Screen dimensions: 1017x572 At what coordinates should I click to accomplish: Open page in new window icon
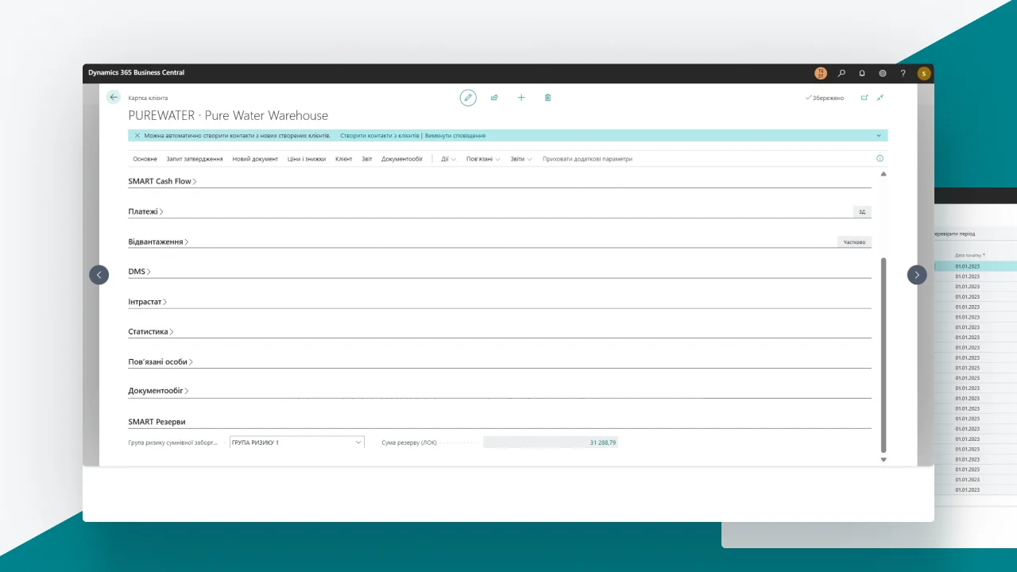(x=864, y=98)
